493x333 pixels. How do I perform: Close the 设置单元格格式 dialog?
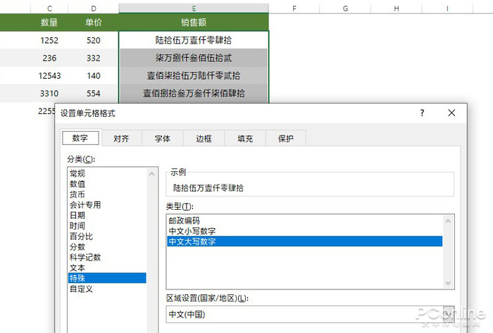(x=451, y=113)
